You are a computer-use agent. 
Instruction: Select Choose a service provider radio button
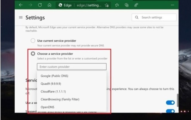[x=33, y=53]
